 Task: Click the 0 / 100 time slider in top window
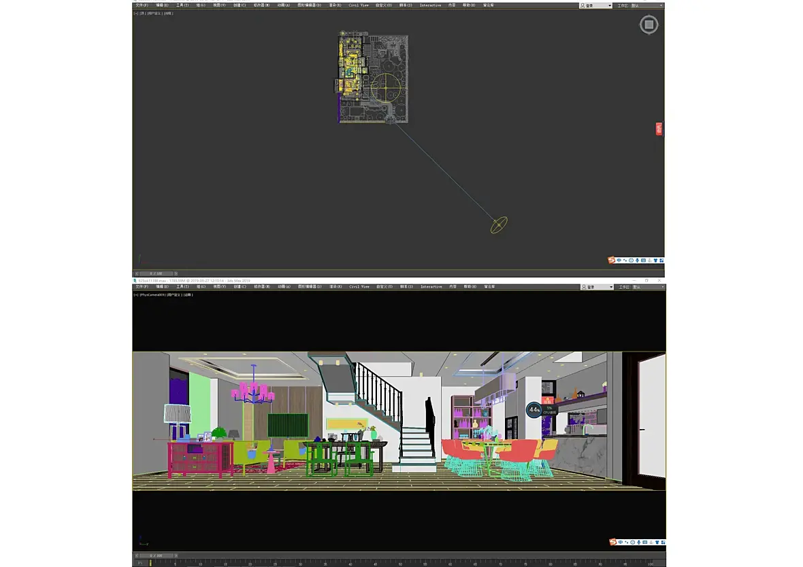156,274
